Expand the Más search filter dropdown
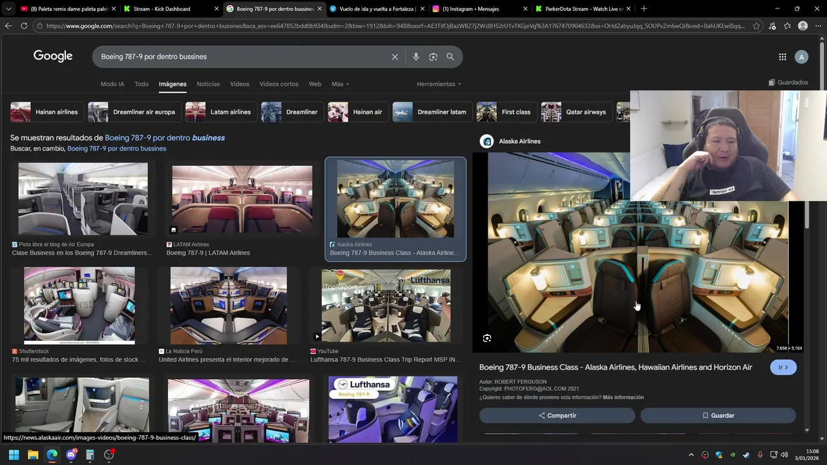The width and height of the screenshot is (827, 465). point(340,84)
